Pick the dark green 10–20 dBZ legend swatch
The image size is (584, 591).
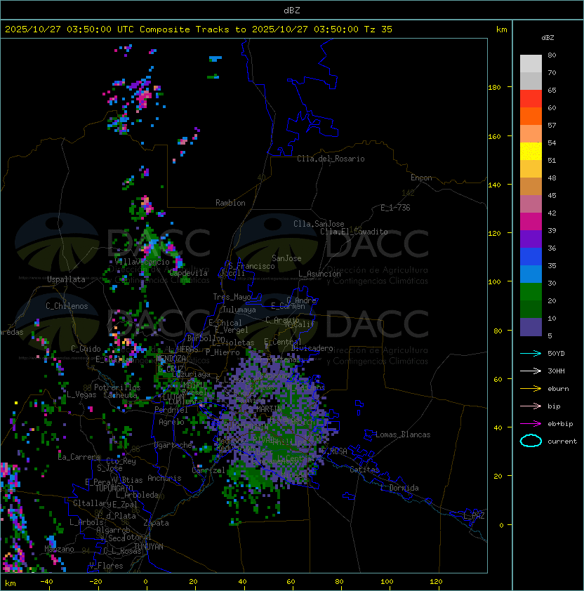(531, 309)
